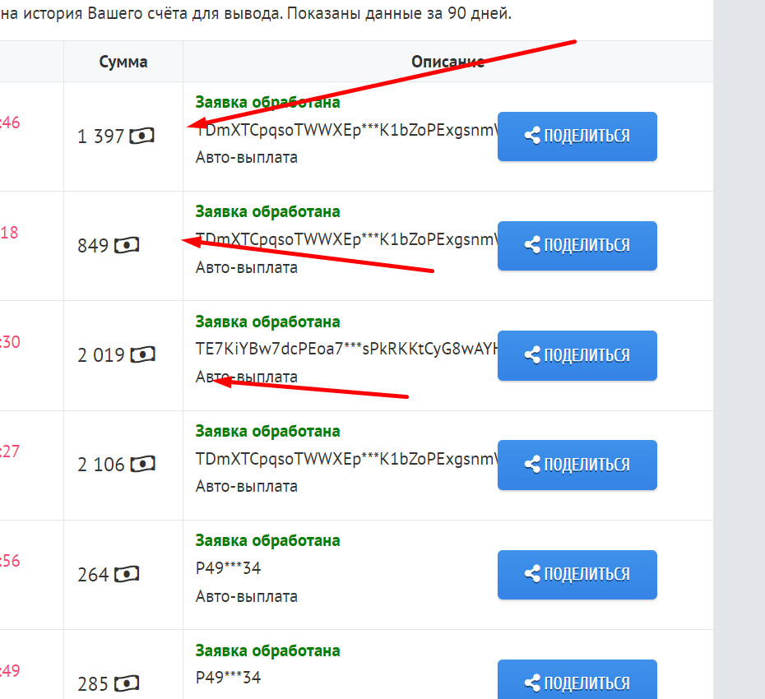The width and height of the screenshot is (765, 699).
Task: Click the money icon beside 849
Action: point(127,245)
